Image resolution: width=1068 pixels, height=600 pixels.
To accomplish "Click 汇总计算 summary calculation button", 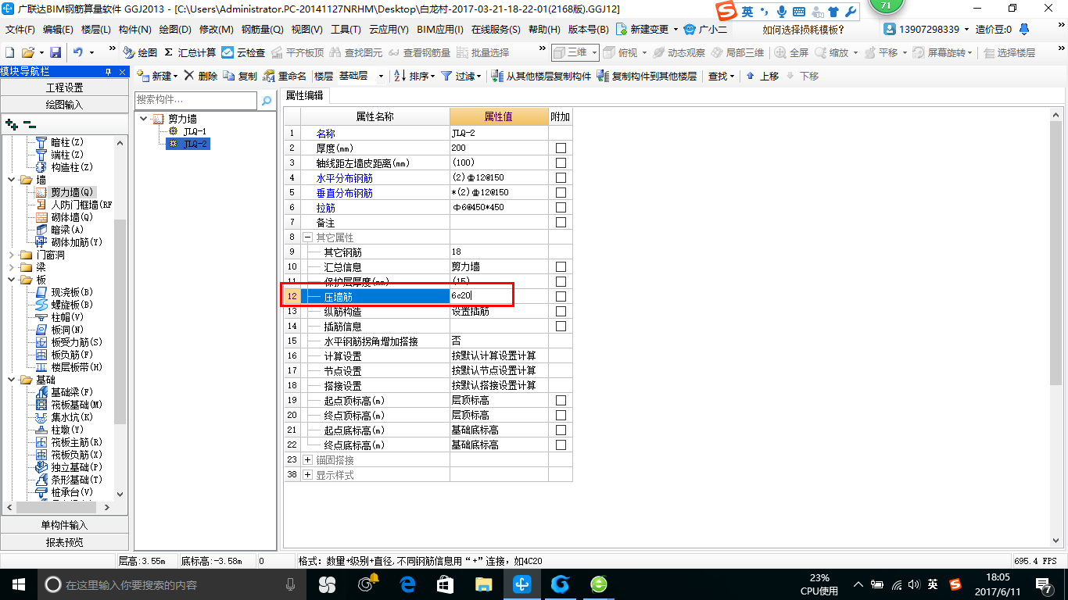I will click(x=190, y=52).
